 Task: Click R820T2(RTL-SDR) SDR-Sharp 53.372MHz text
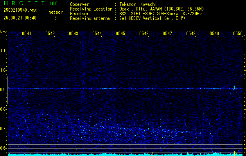click(x=160, y=14)
